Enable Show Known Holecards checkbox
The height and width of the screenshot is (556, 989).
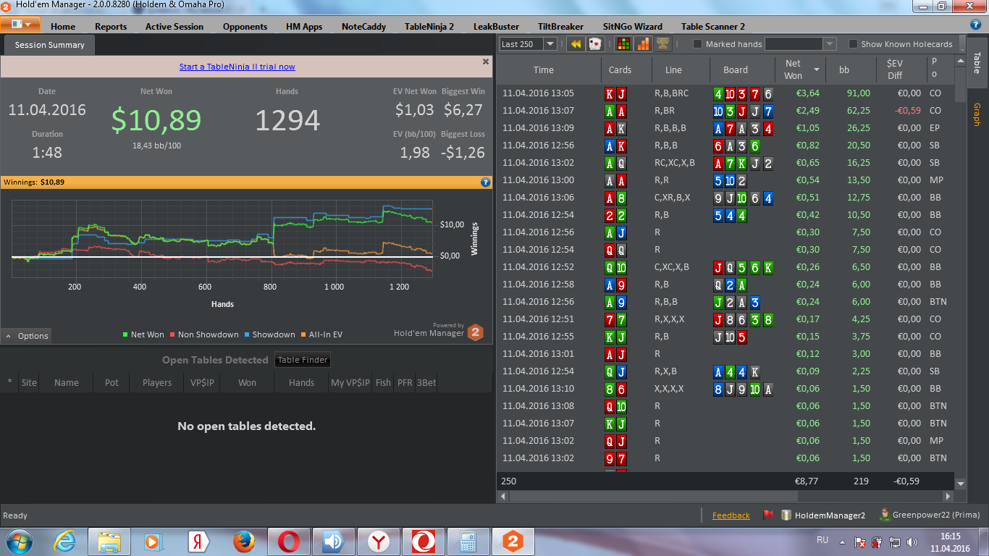click(853, 44)
